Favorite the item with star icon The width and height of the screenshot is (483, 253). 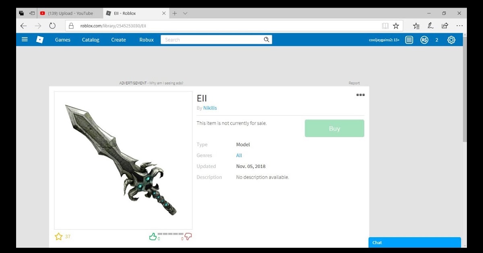pos(59,237)
